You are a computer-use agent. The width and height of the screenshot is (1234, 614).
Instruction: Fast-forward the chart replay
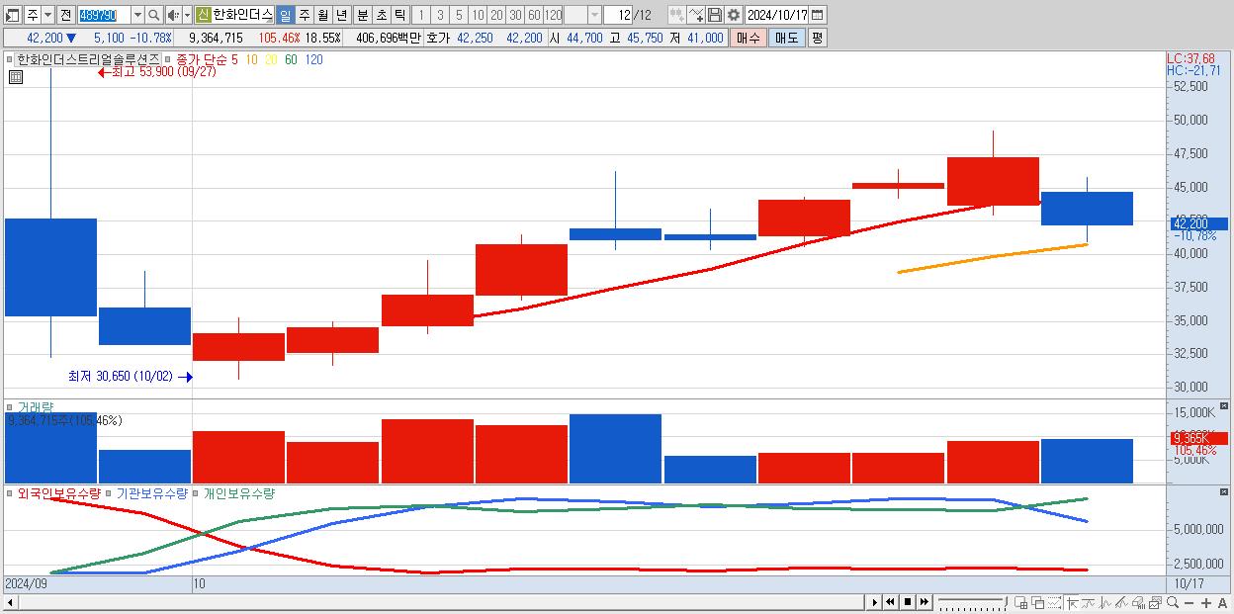click(x=924, y=602)
